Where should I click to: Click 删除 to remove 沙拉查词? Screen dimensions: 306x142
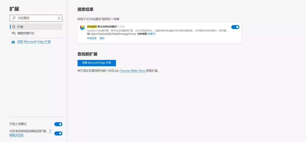[x=102, y=38]
